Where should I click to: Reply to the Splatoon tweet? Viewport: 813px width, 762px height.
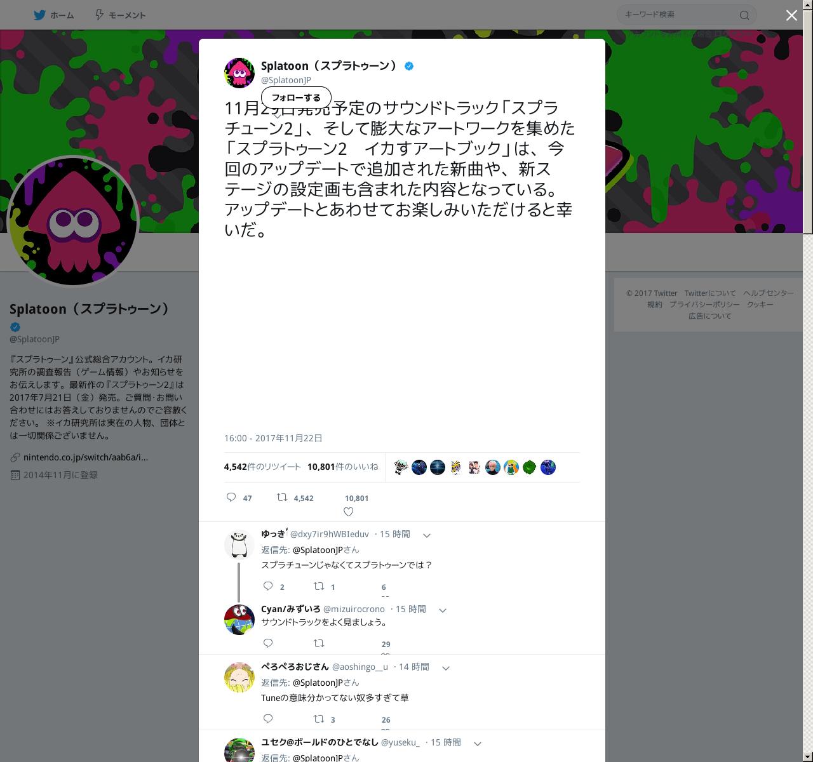tap(231, 497)
